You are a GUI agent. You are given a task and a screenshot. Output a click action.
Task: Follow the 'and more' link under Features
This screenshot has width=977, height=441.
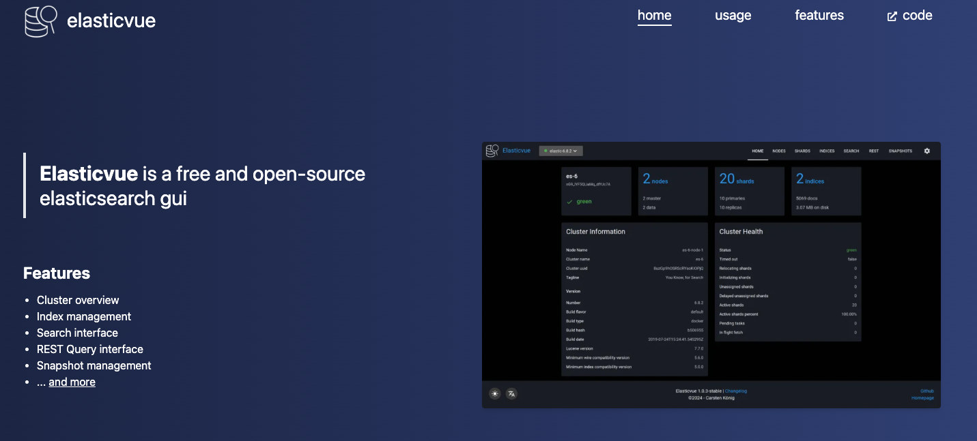click(x=72, y=382)
